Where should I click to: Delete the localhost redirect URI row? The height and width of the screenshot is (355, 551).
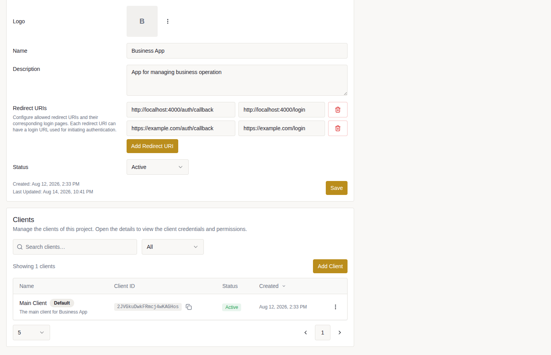coord(338,110)
